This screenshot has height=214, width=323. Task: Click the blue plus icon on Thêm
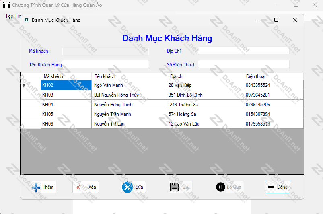(x=36, y=187)
